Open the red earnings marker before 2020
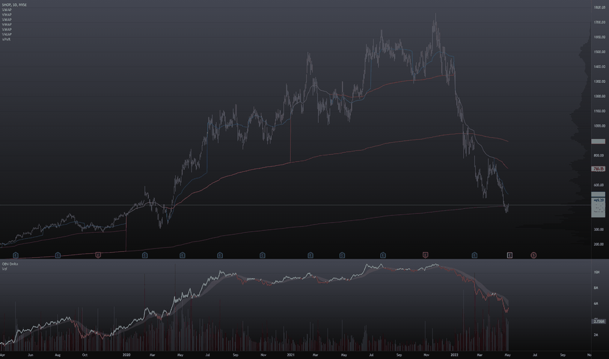 tap(98, 255)
